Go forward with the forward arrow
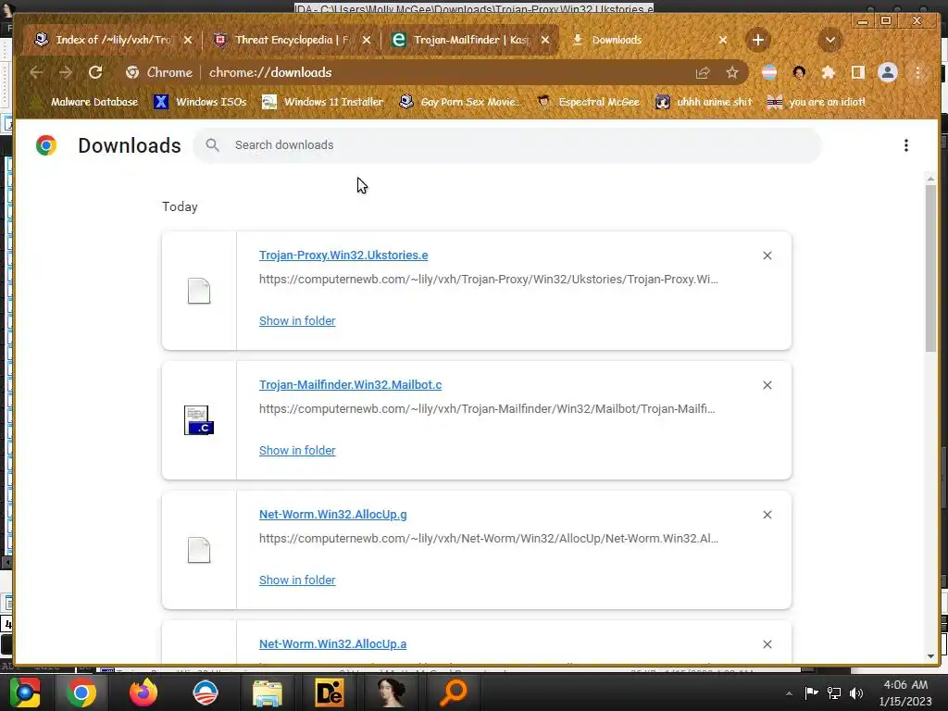The height and width of the screenshot is (711, 948). click(x=66, y=72)
